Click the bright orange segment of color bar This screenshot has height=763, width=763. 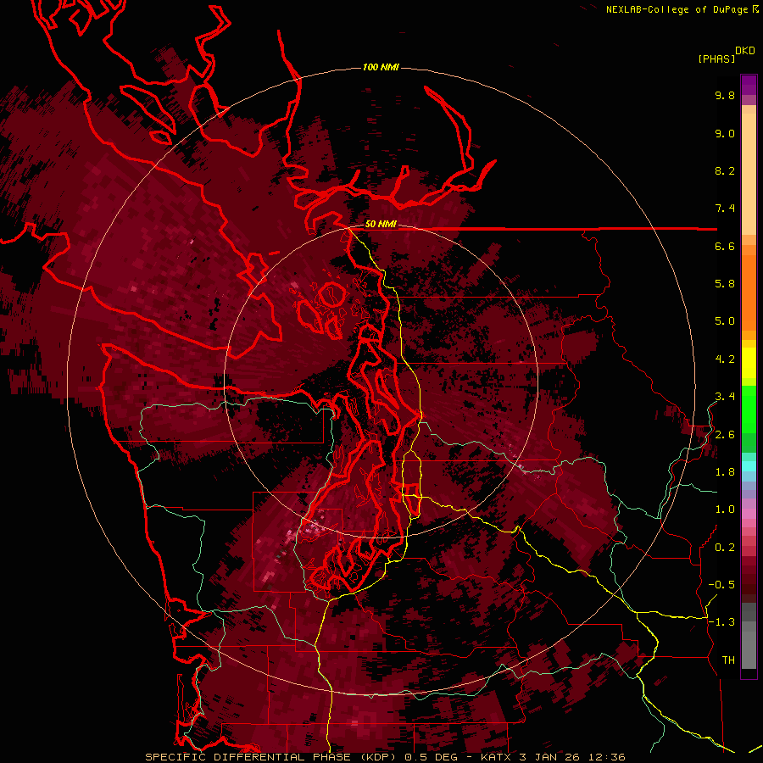(x=749, y=292)
